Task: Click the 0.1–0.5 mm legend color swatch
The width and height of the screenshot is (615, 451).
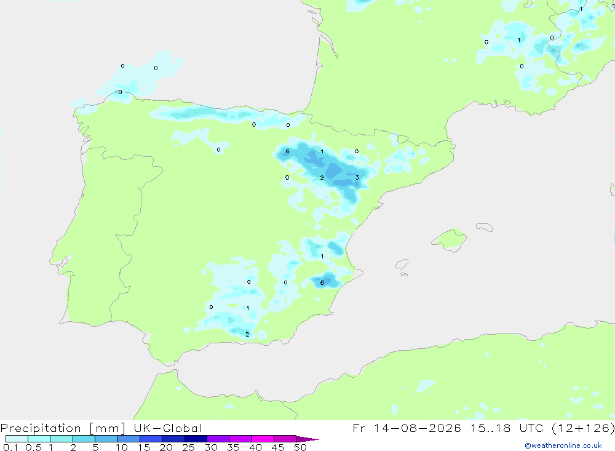Action: [17, 439]
